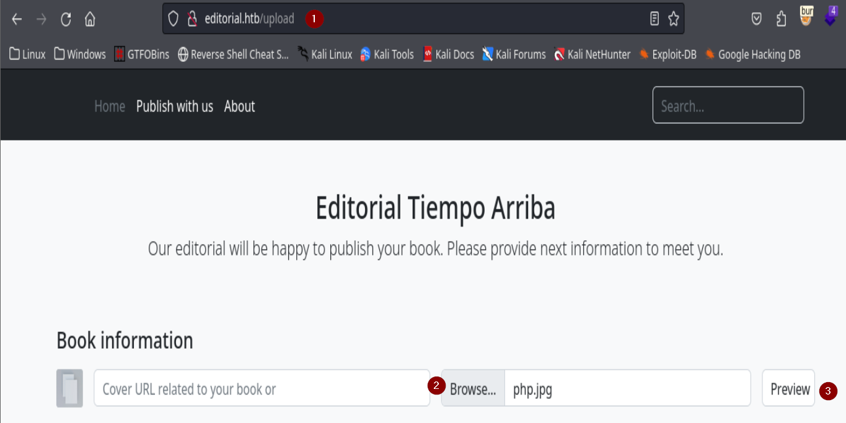Open the Windows bookmarks folder

[x=80, y=55]
